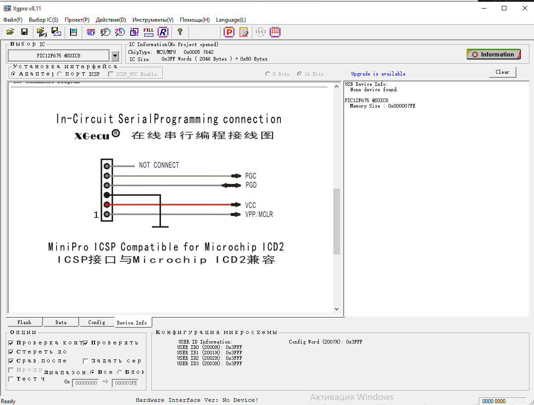Click the read chip ID icon
The width and height of the screenshot is (534, 405).
(x=91, y=32)
